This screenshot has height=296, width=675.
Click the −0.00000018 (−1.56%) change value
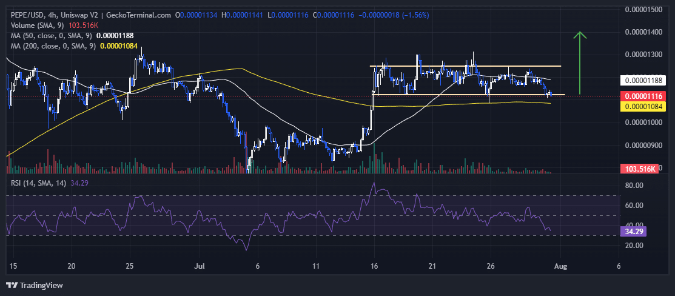[x=394, y=15]
